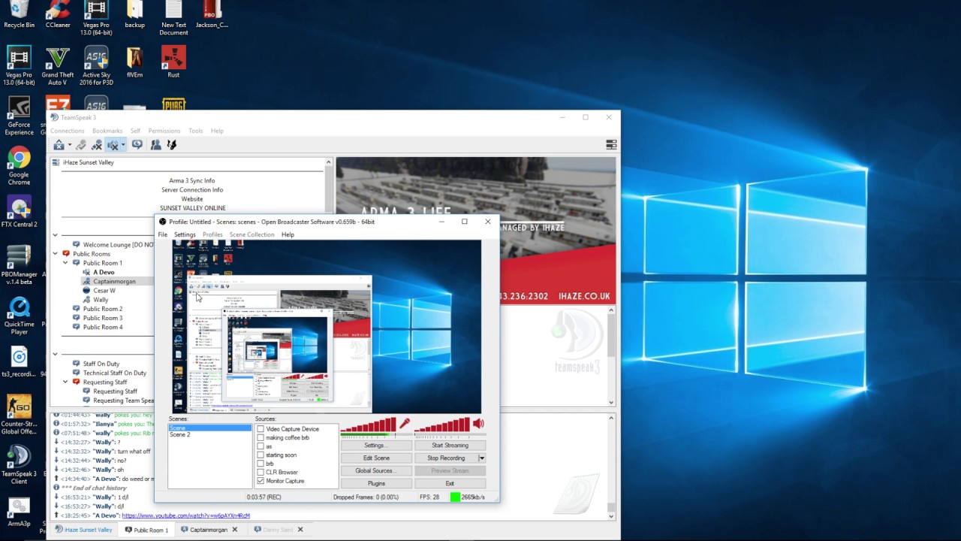Mute the OBS microphone icon
The height and width of the screenshot is (541, 961).
coord(405,425)
